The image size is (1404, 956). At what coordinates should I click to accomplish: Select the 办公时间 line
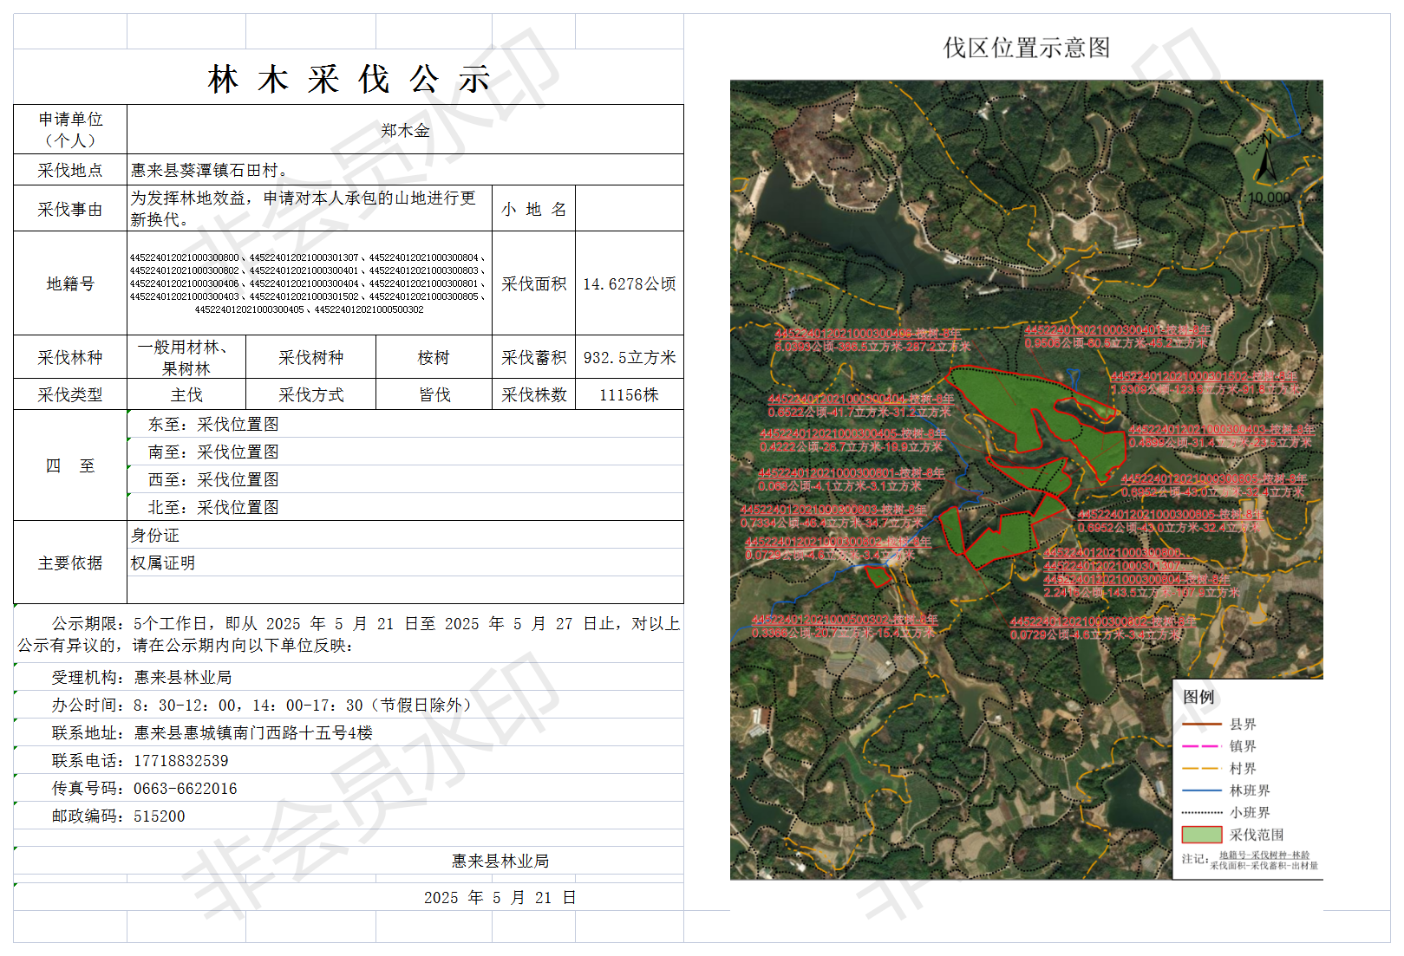point(349,705)
